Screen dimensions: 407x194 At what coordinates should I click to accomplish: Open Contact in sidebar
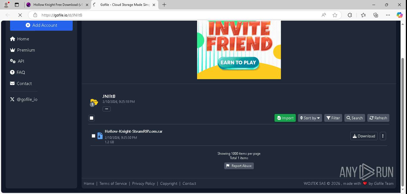21,83
